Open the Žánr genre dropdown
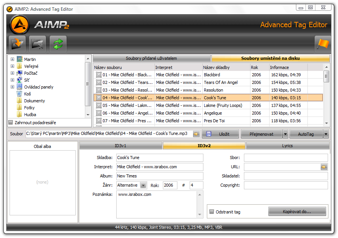Viewport: 338px width, 238px height. point(143,185)
